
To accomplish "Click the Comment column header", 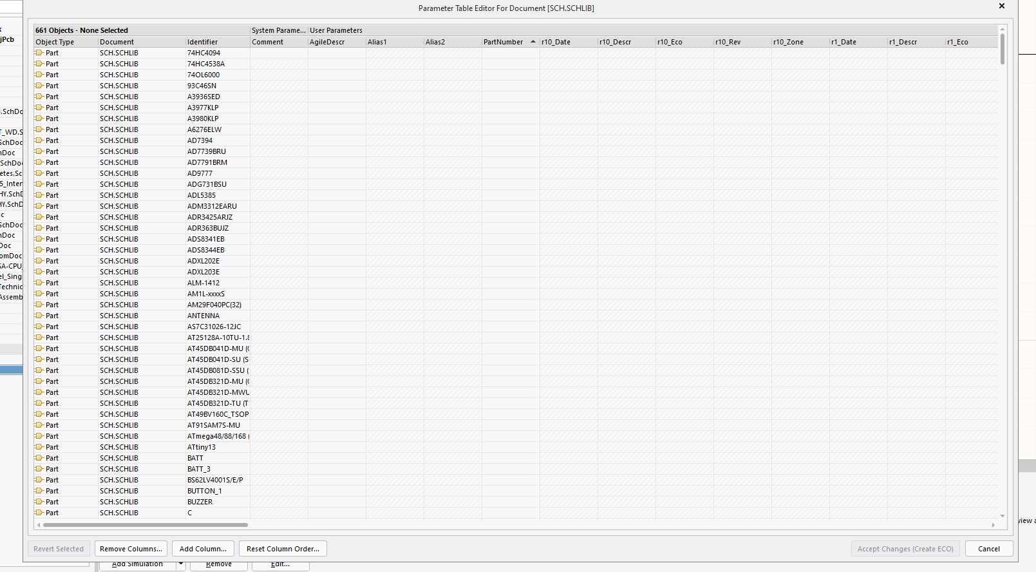I will [x=279, y=42].
